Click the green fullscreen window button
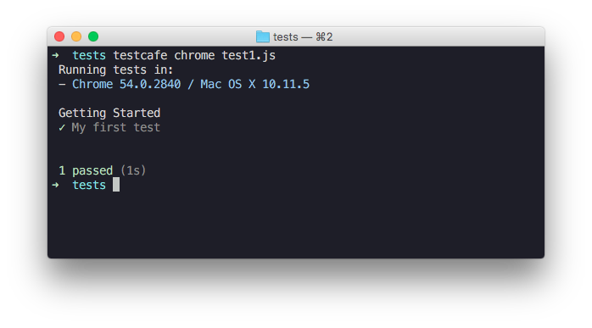Screen dimensions: 592x328 click(93, 36)
